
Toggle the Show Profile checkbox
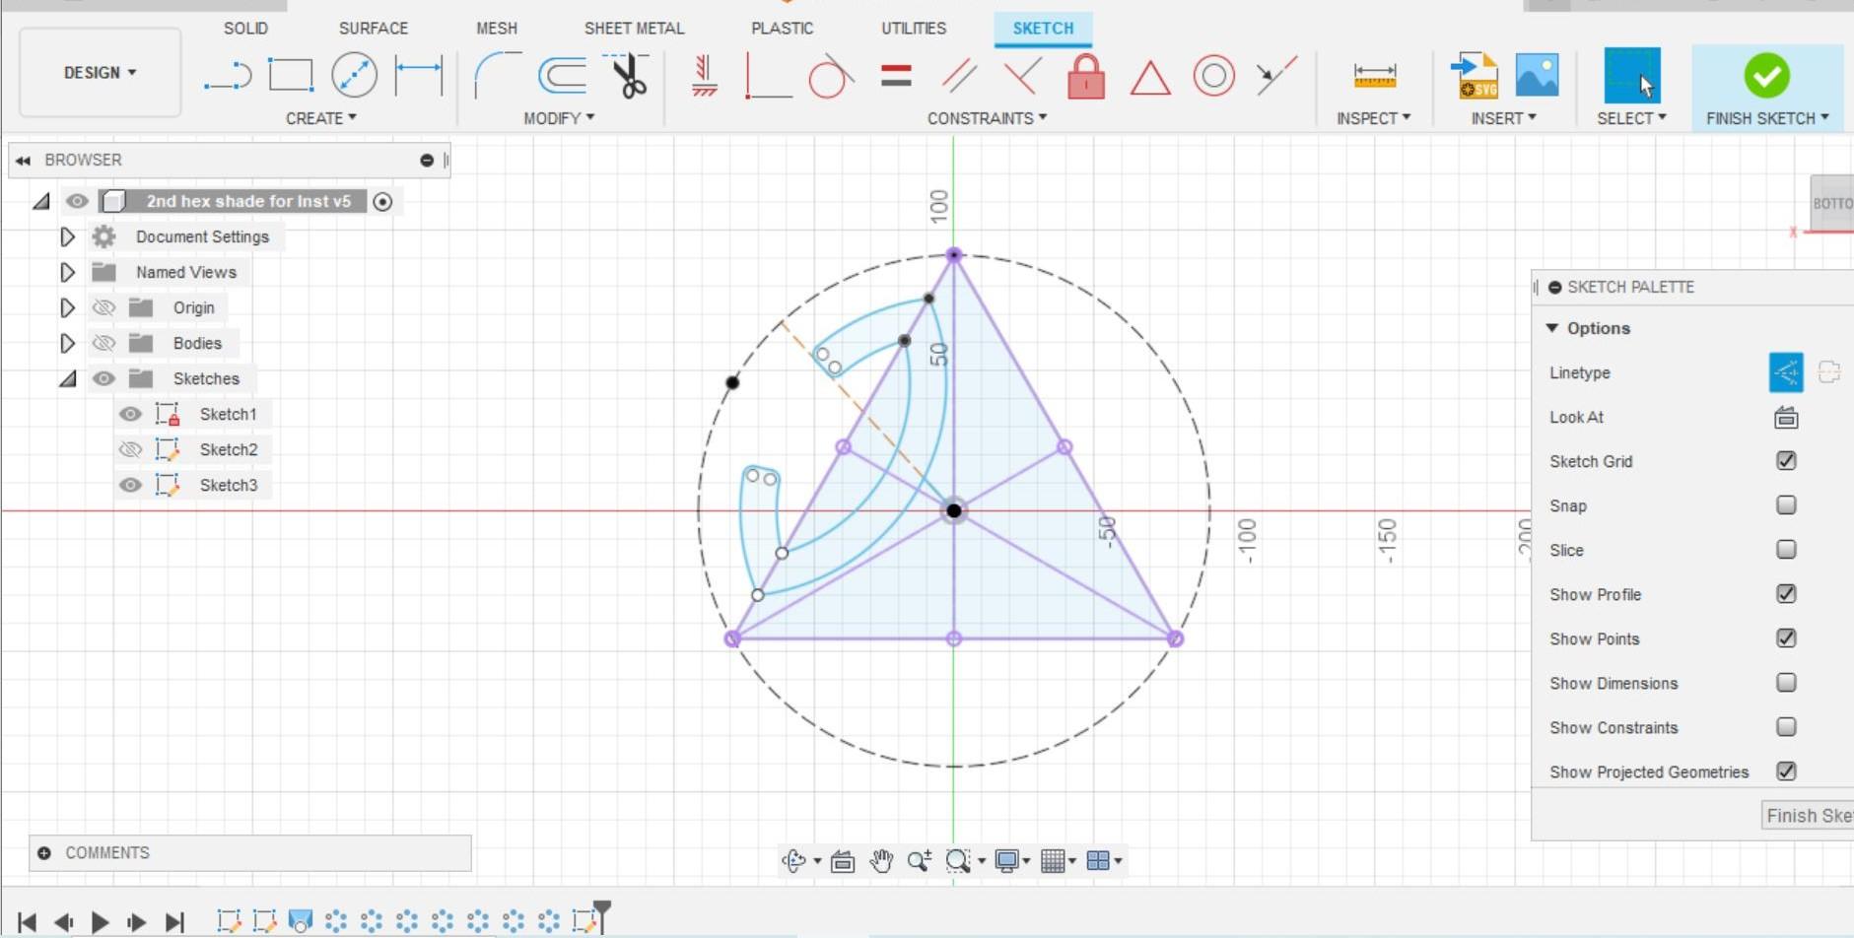pos(1786,594)
